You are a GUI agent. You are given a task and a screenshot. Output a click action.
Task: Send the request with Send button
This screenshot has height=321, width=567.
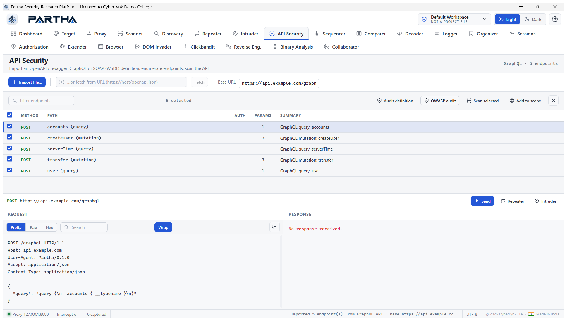coord(482,201)
